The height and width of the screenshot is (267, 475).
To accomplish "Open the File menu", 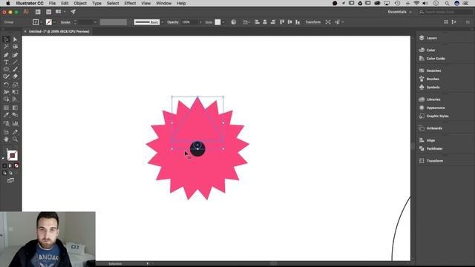I will 52,3.
